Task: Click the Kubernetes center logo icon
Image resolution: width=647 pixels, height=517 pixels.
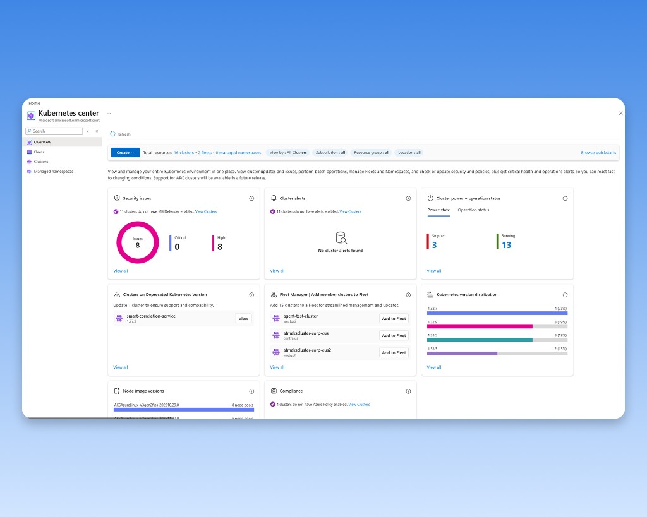Action: [x=31, y=116]
